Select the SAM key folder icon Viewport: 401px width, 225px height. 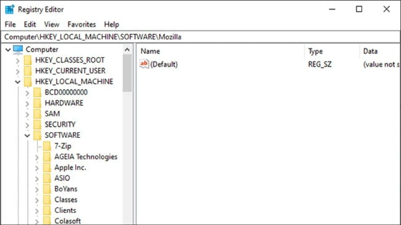(x=38, y=114)
